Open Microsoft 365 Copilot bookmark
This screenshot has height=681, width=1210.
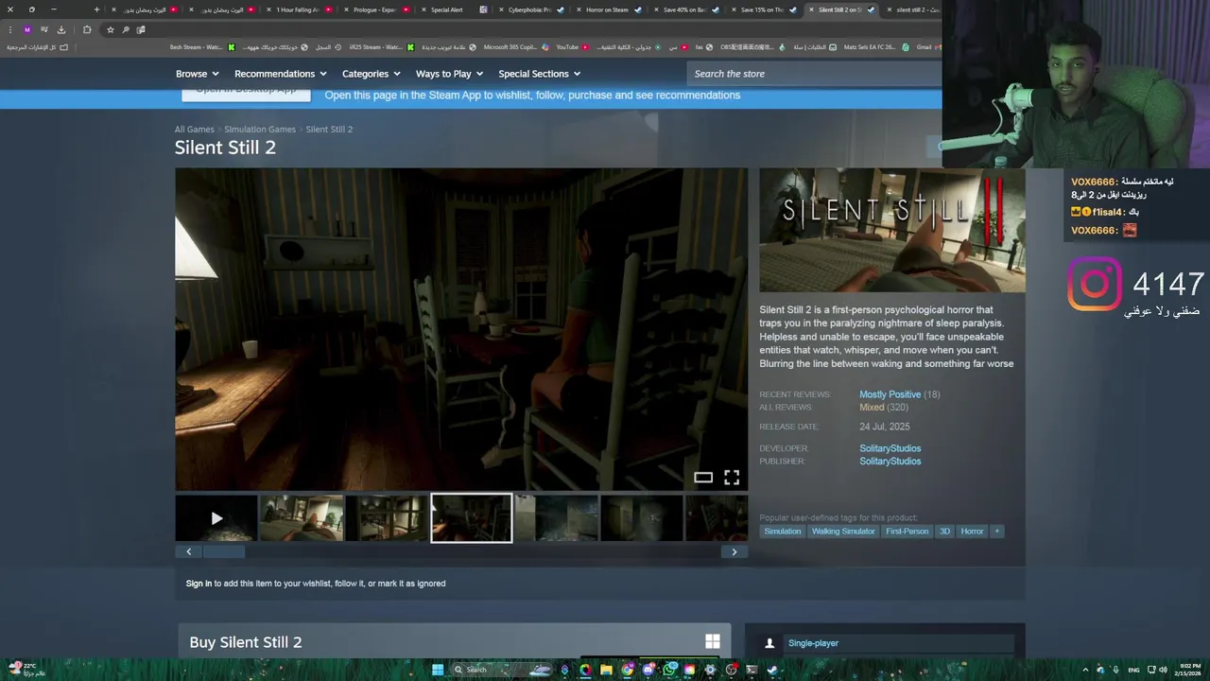[x=515, y=47]
